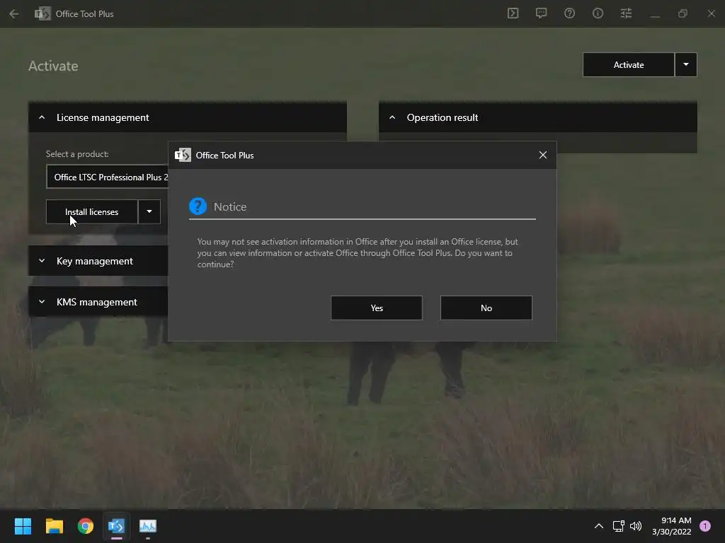
Task: Click No in the notice dialog
Action: coord(486,308)
